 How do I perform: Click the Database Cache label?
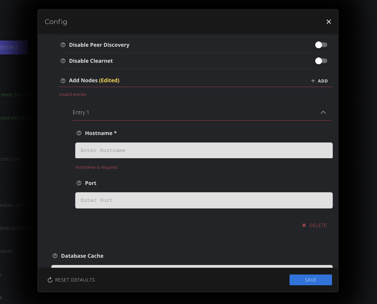(82, 256)
